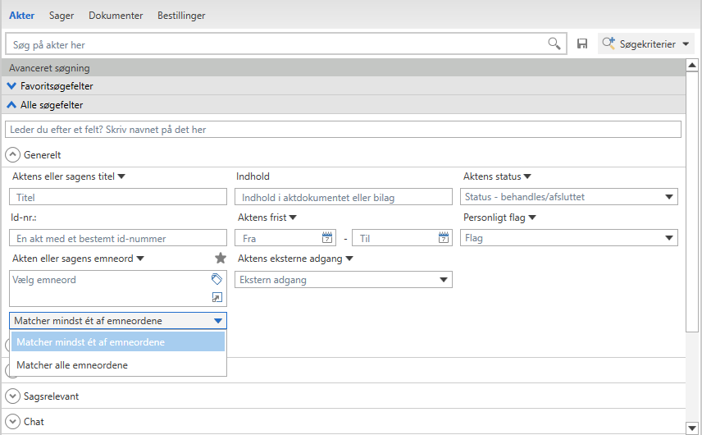
Task: Expand the Chat section
Action: pyautogui.click(x=12, y=421)
